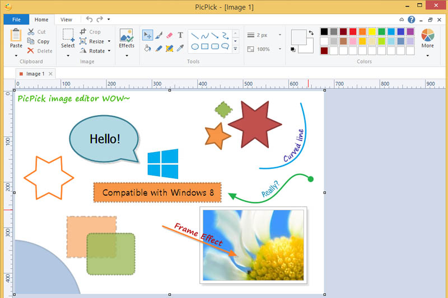Choose the straight arrow shape
The height and width of the screenshot is (298, 448).
click(215, 36)
